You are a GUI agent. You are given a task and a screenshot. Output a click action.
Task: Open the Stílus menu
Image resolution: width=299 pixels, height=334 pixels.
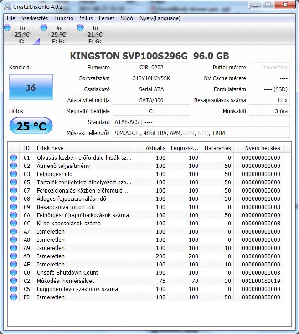(x=86, y=18)
